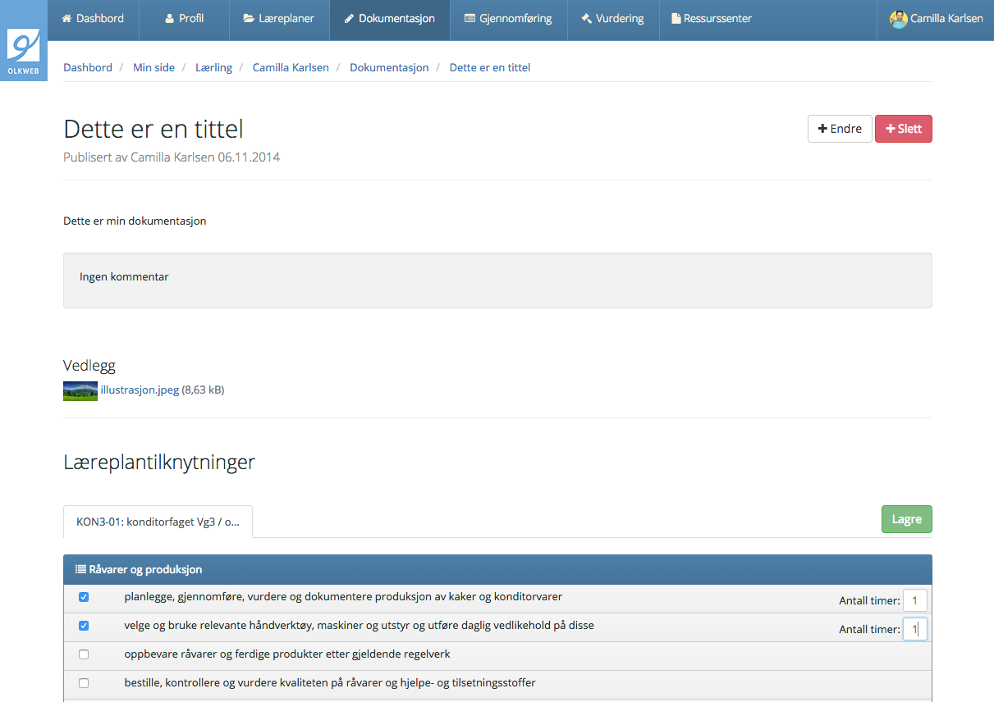
Task: Click the Endre button
Action: pos(839,129)
